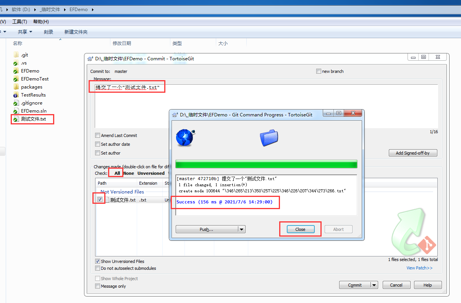Click the .txt extension cell in changes list
461x303 pixels.
click(142, 200)
